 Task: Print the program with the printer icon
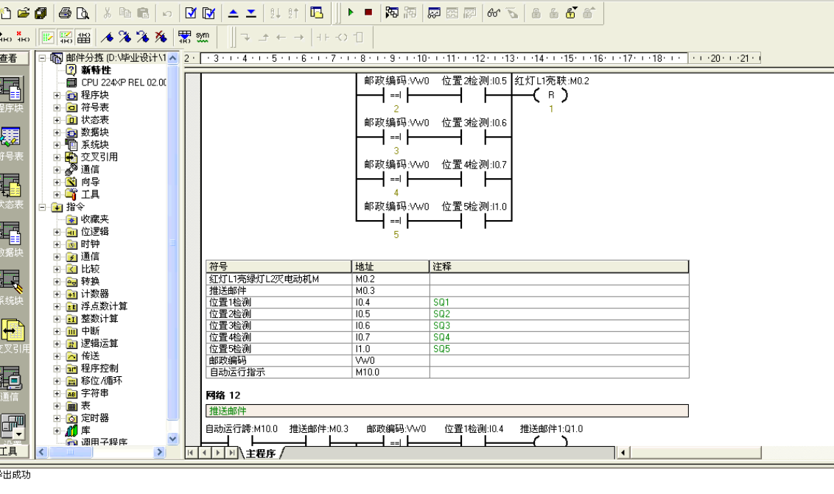coord(65,13)
